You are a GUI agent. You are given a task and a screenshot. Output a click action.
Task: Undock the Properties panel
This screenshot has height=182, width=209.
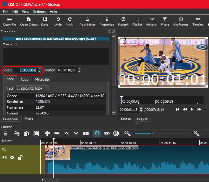(x=110, y=31)
